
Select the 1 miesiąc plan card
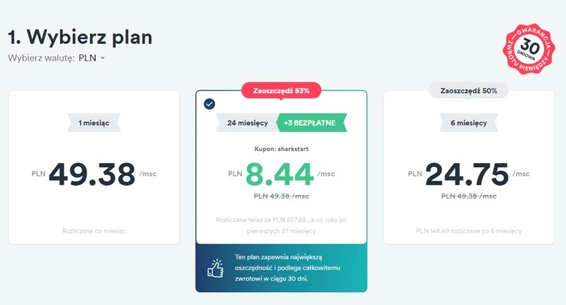click(93, 167)
